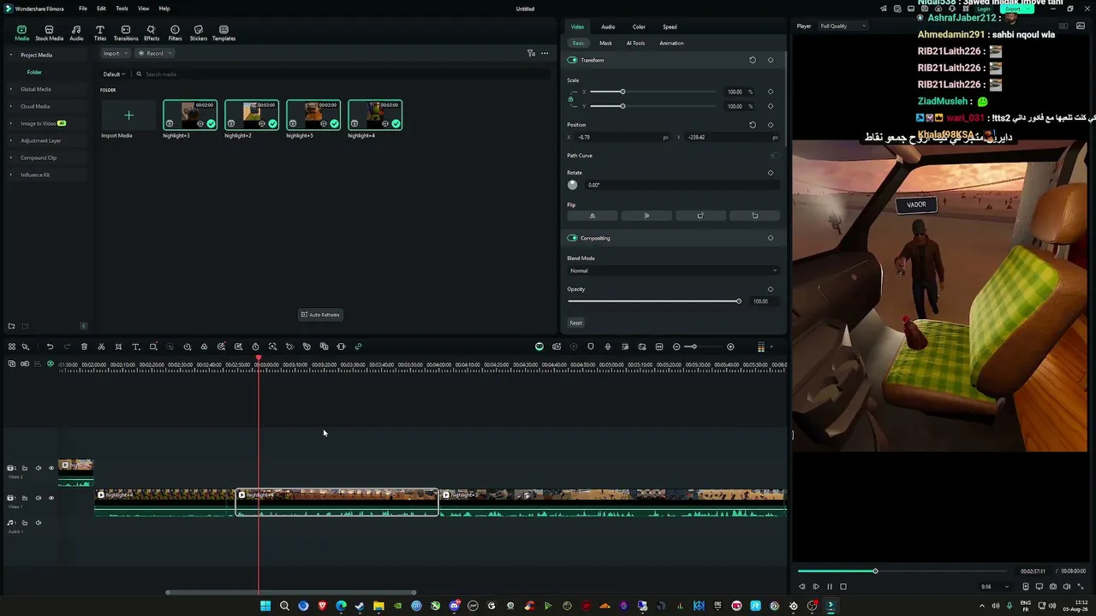
Task: Expand the Project Media tree
Action: pyautogui.click(x=11, y=55)
